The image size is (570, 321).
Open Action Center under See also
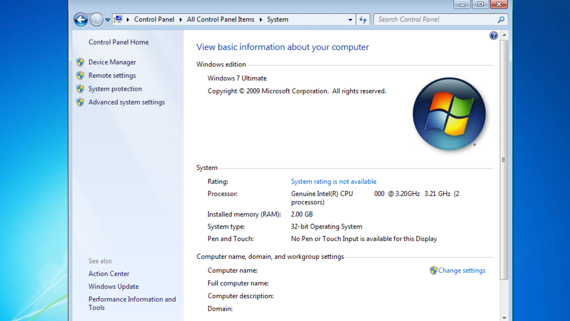(109, 274)
